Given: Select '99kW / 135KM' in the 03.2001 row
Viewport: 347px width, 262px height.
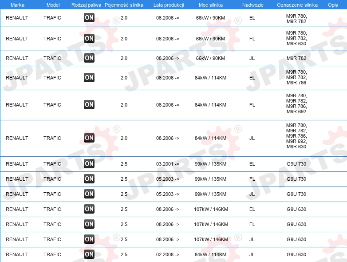Looking at the screenshot, I should [210, 164].
